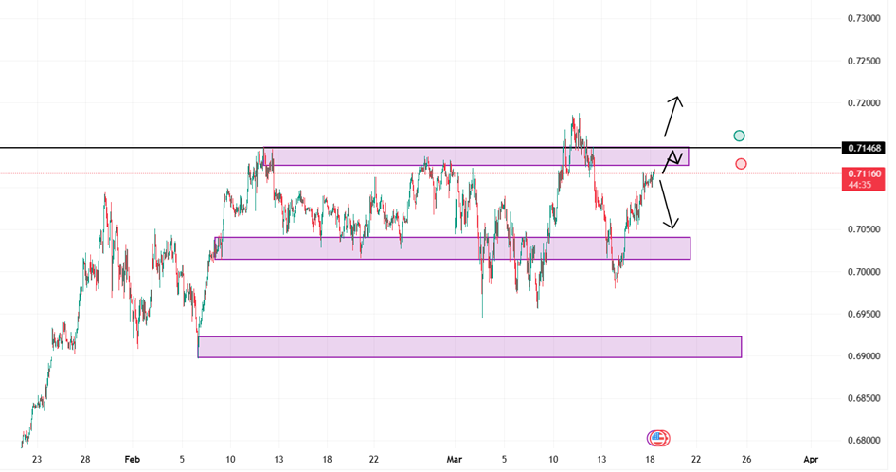Select the short arrow inside top zone
Image resolution: width=896 pixels, height=472 pixels.
(674, 159)
